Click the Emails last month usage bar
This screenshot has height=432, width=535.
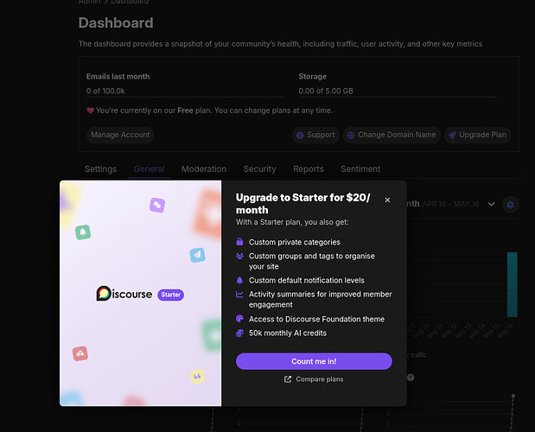tap(185, 97)
